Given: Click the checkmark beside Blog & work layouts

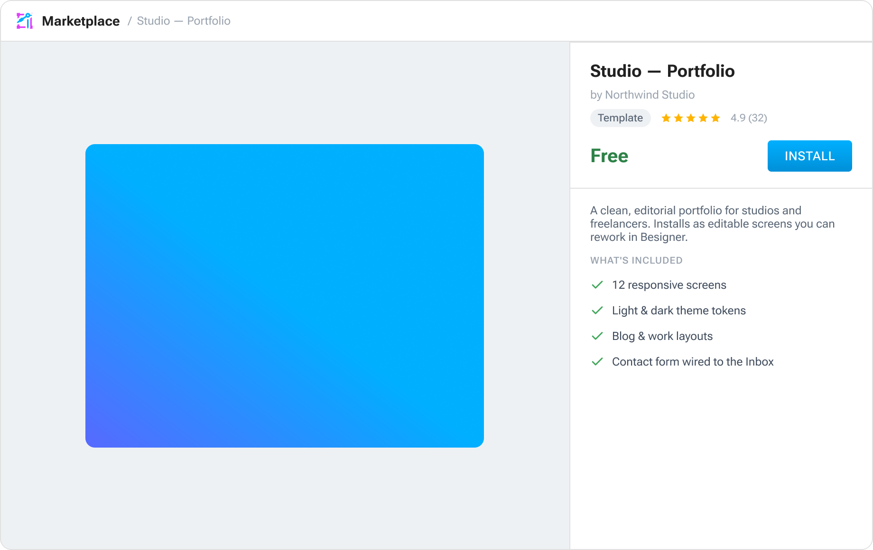Looking at the screenshot, I should pos(597,336).
